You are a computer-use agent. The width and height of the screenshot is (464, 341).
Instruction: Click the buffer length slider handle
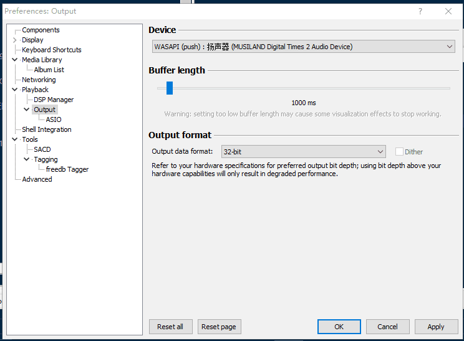(x=169, y=88)
